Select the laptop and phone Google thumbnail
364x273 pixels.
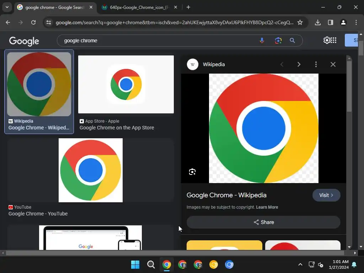pyautogui.click(x=90, y=237)
